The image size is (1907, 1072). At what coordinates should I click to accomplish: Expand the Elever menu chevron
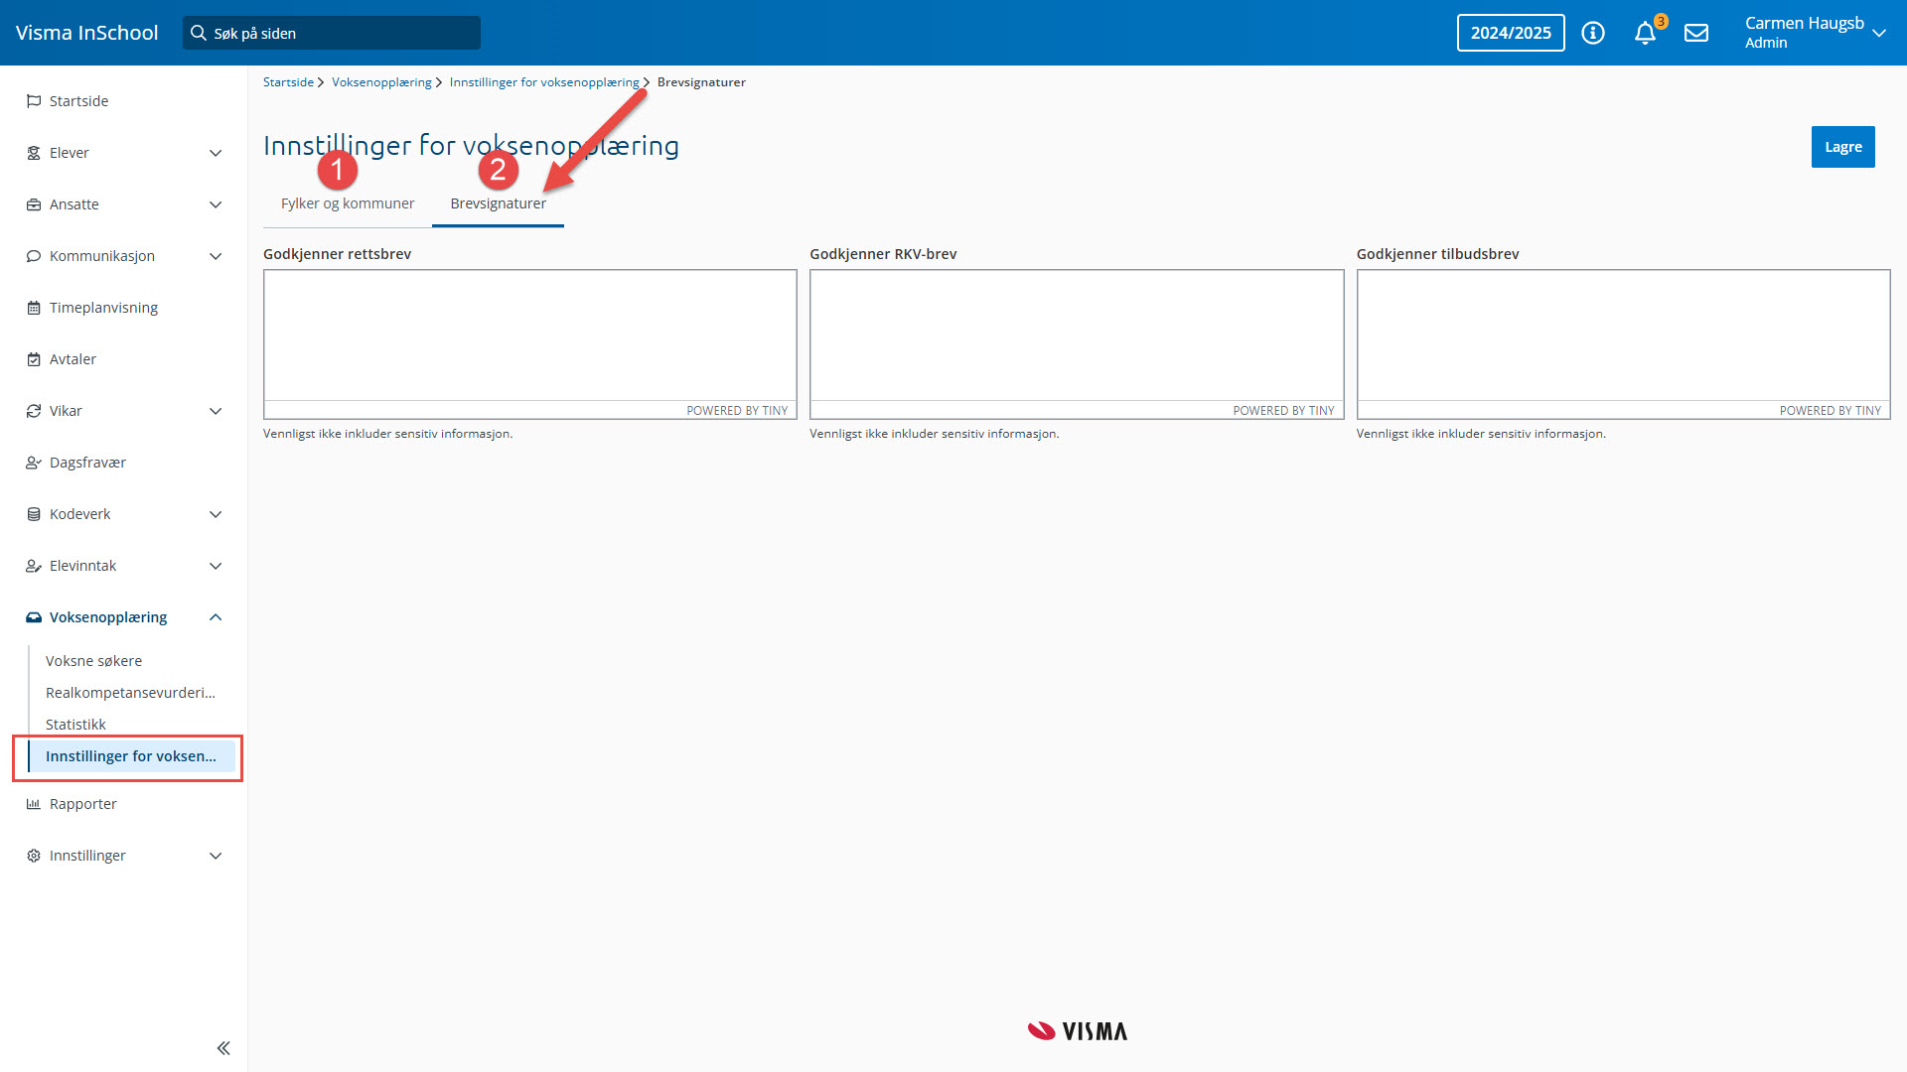216,153
